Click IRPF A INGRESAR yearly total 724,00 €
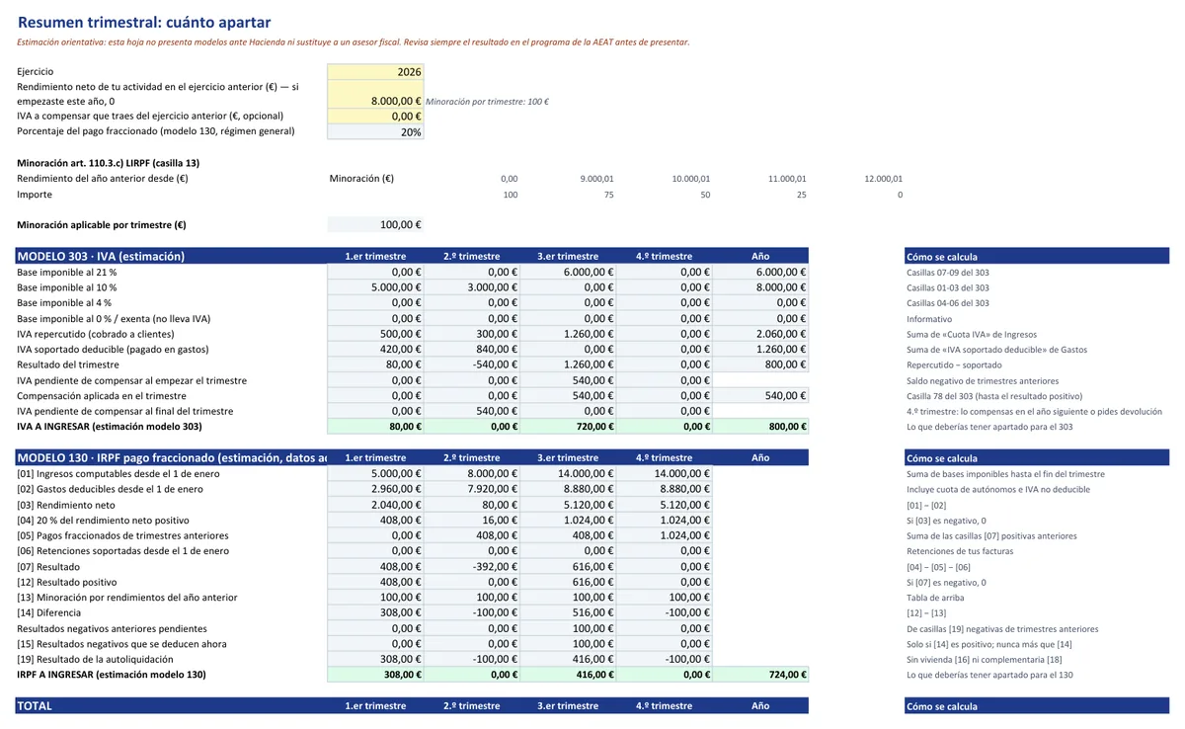 pyautogui.click(x=760, y=675)
